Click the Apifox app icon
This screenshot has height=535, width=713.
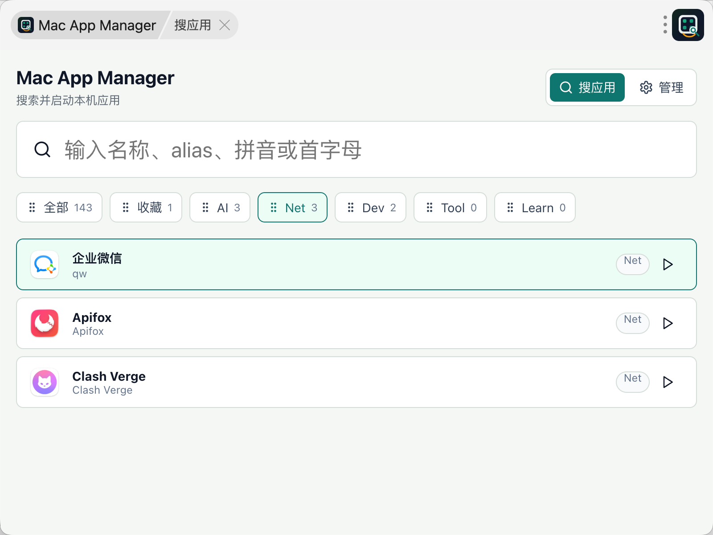tap(45, 323)
